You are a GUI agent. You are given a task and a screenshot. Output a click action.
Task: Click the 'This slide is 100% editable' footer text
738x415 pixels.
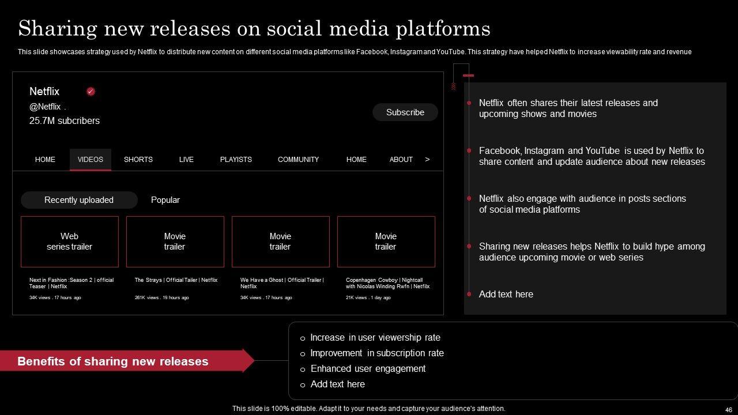[369, 409]
